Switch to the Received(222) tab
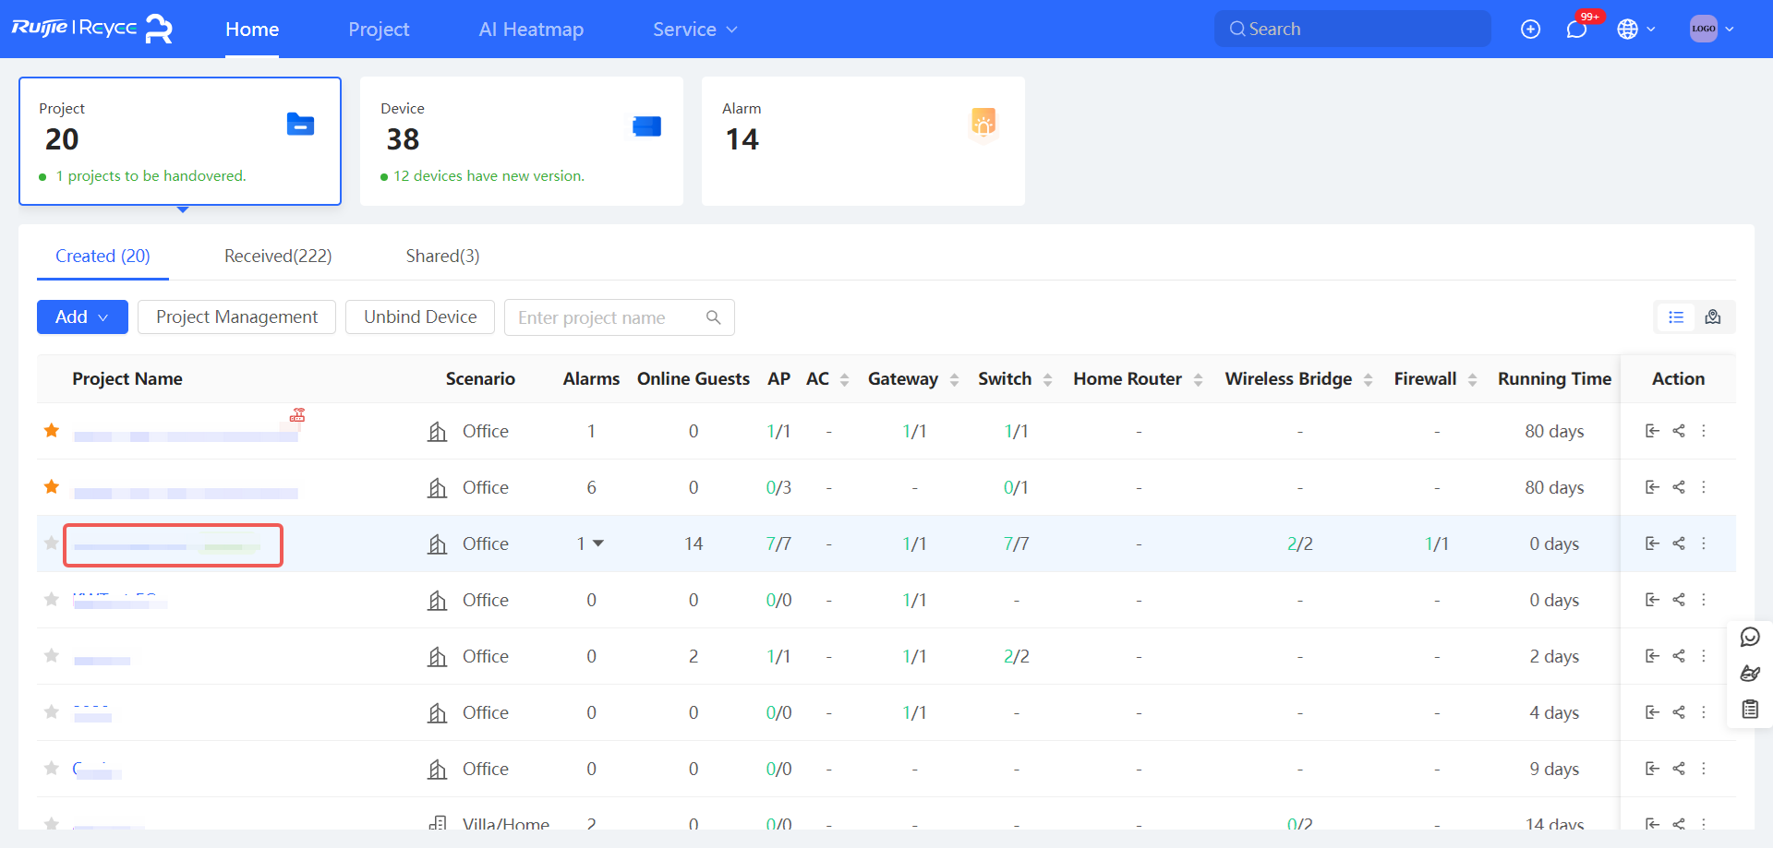 (278, 257)
